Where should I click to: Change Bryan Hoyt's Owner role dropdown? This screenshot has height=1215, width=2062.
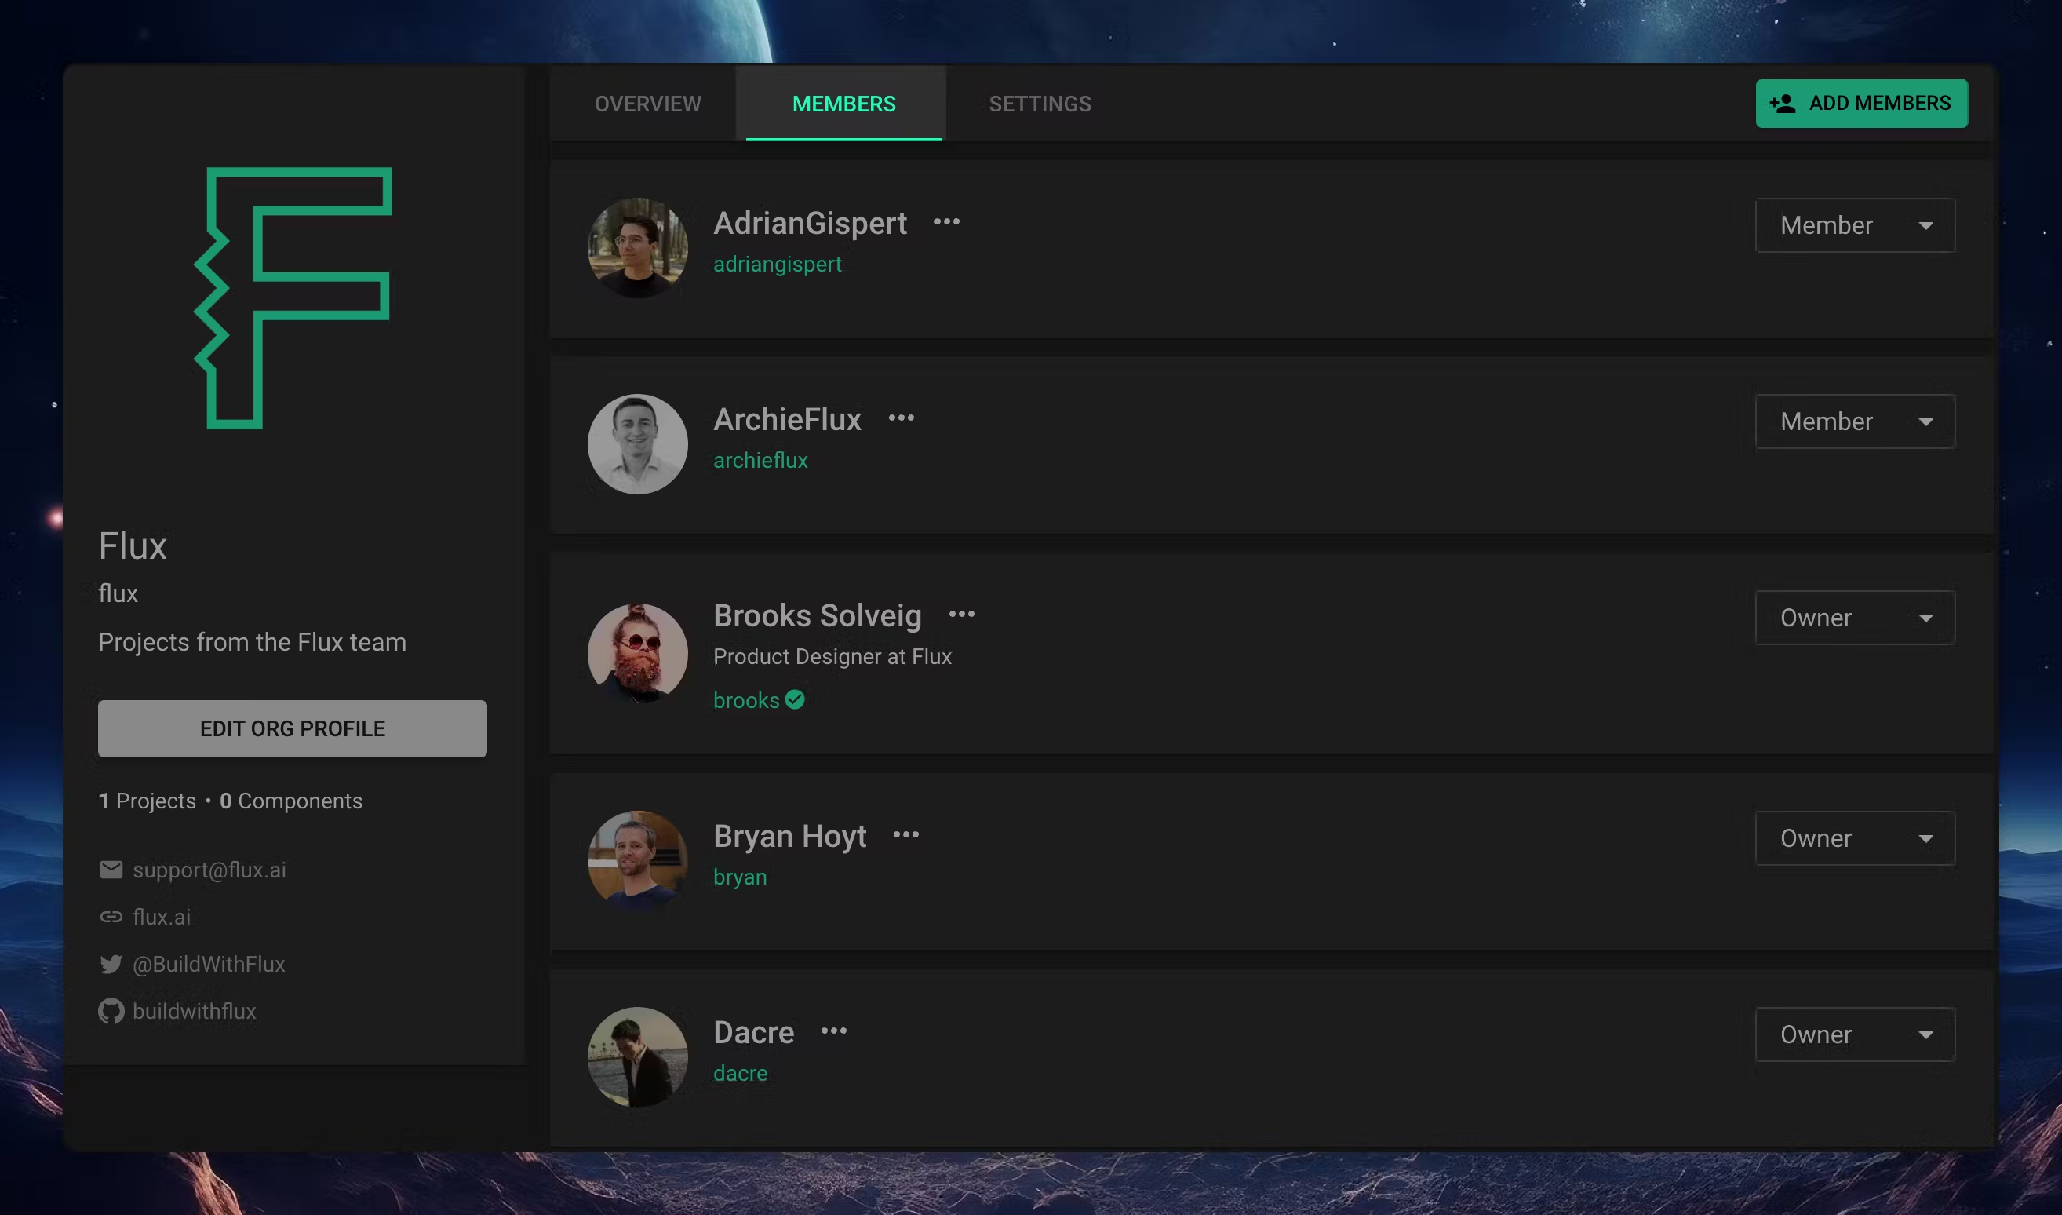[x=1854, y=838]
